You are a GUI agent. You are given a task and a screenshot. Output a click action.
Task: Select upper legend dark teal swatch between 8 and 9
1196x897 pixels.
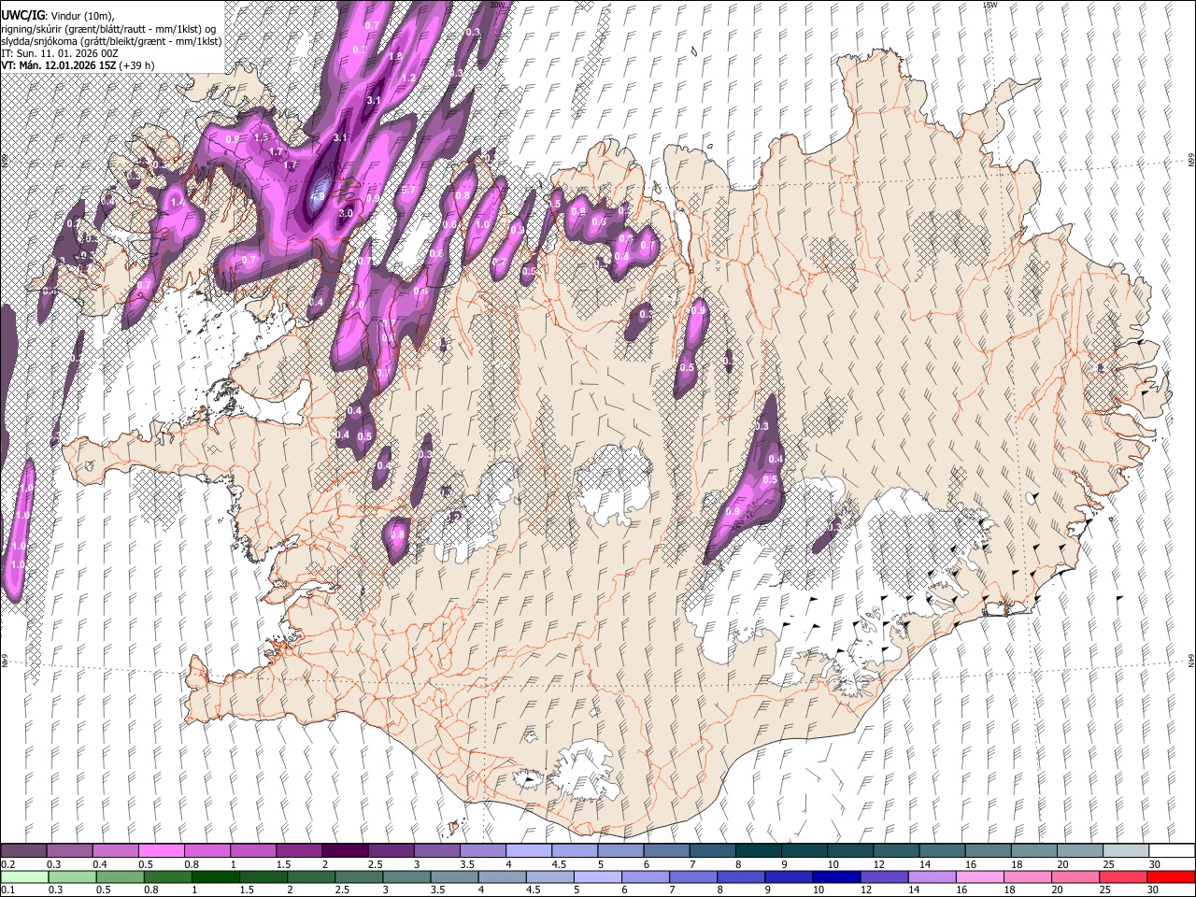(x=759, y=851)
